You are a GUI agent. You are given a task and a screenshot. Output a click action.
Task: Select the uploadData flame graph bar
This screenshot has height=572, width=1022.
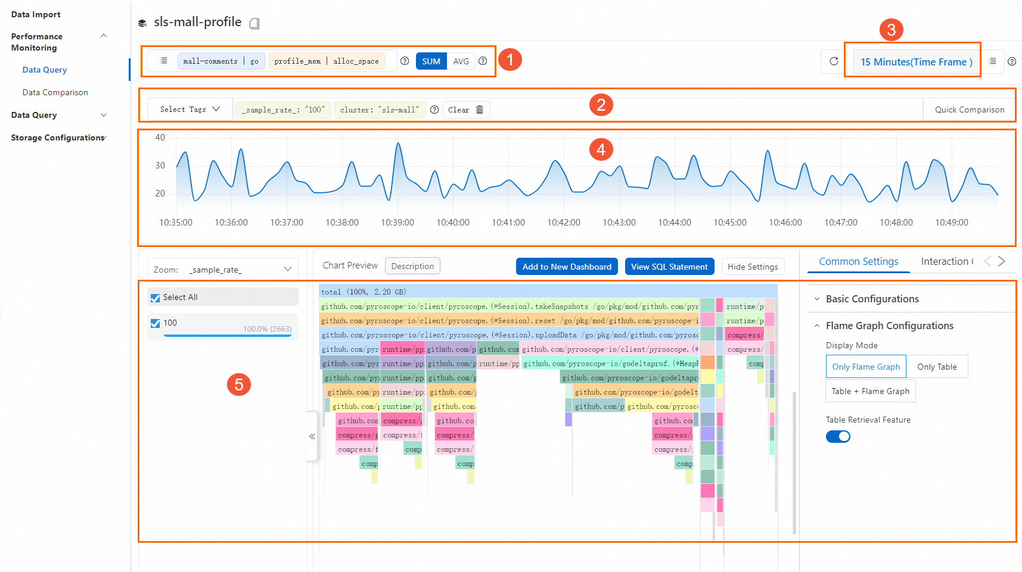pyautogui.click(x=509, y=335)
